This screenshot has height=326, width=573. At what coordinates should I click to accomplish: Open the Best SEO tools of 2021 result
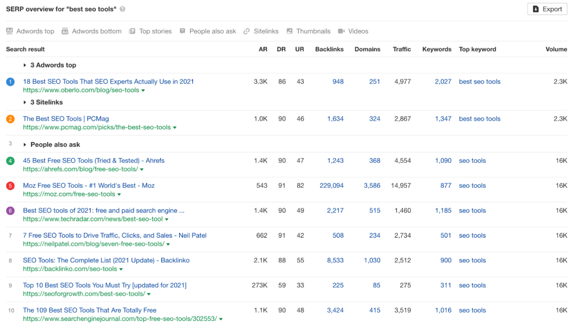click(104, 210)
